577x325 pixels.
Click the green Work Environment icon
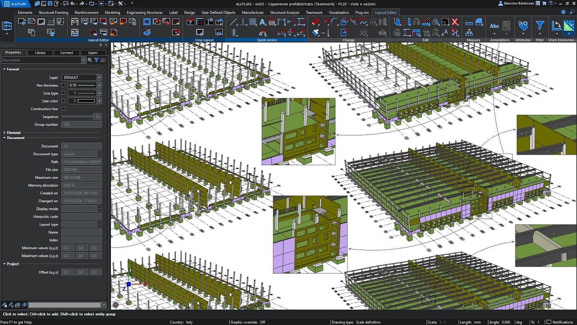569,26
